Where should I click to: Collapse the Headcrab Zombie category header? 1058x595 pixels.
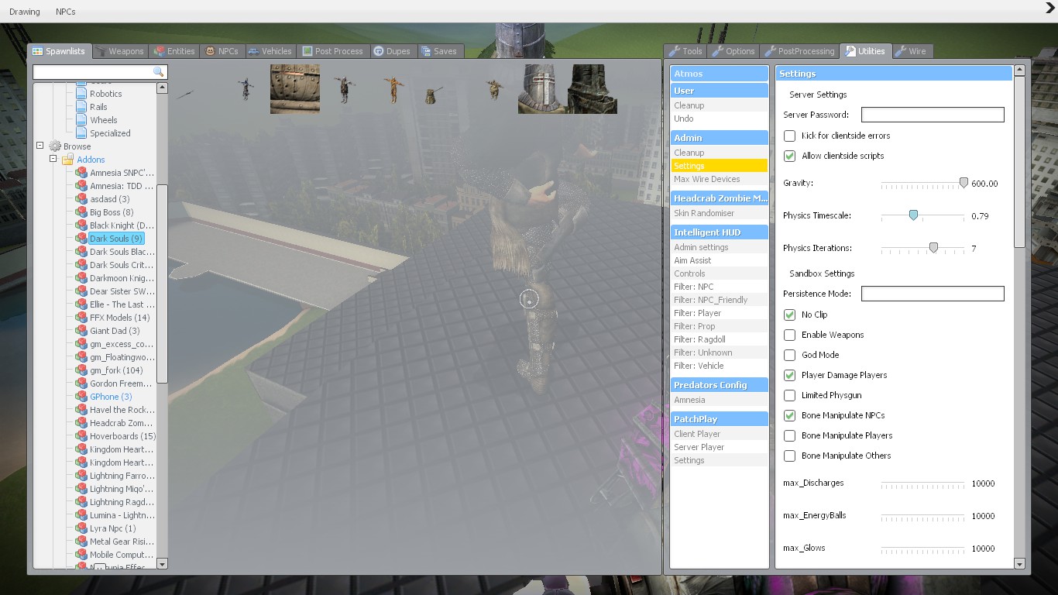tap(720, 198)
